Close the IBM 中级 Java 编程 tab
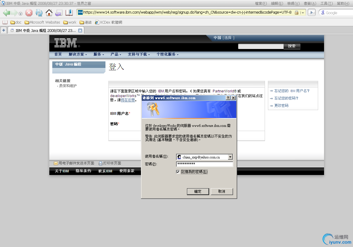Image resolution: width=353 pixels, height=247 pixels. point(80,30)
